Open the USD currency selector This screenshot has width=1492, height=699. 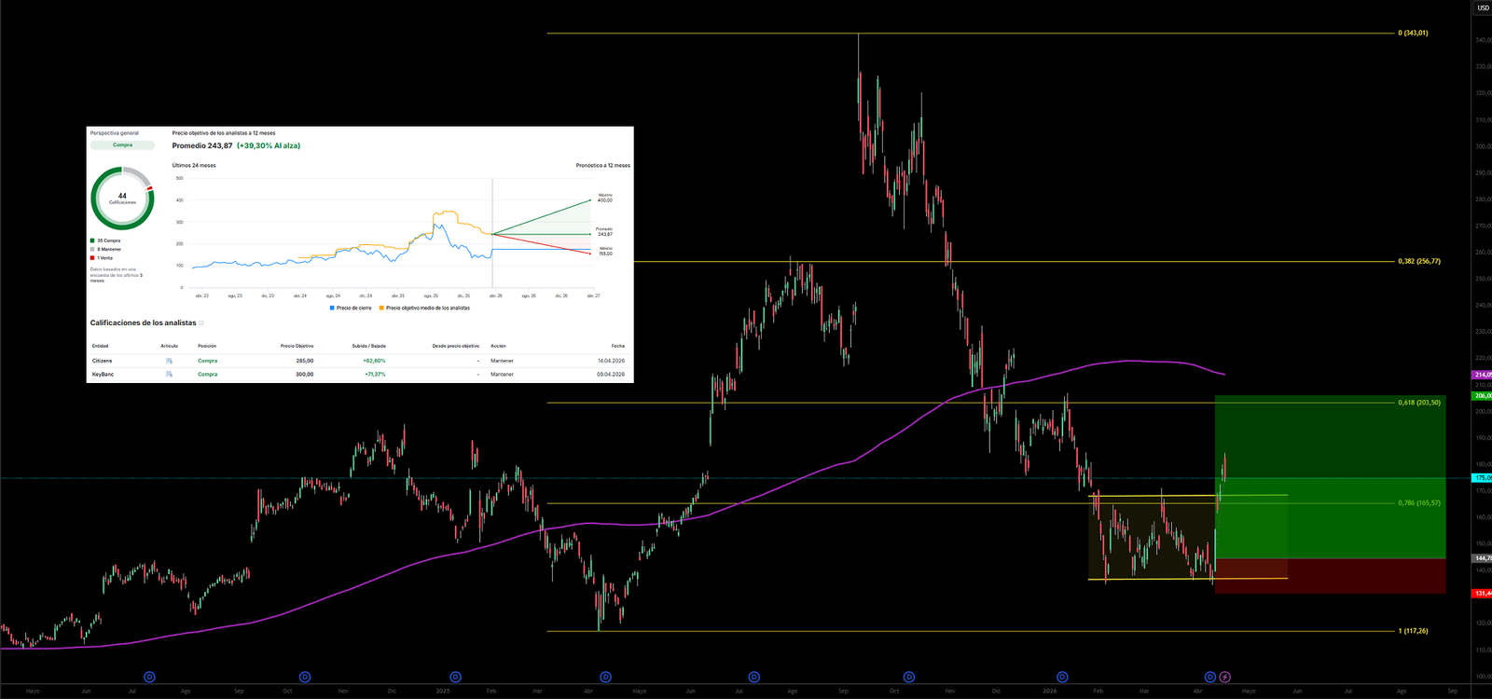click(x=1483, y=8)
